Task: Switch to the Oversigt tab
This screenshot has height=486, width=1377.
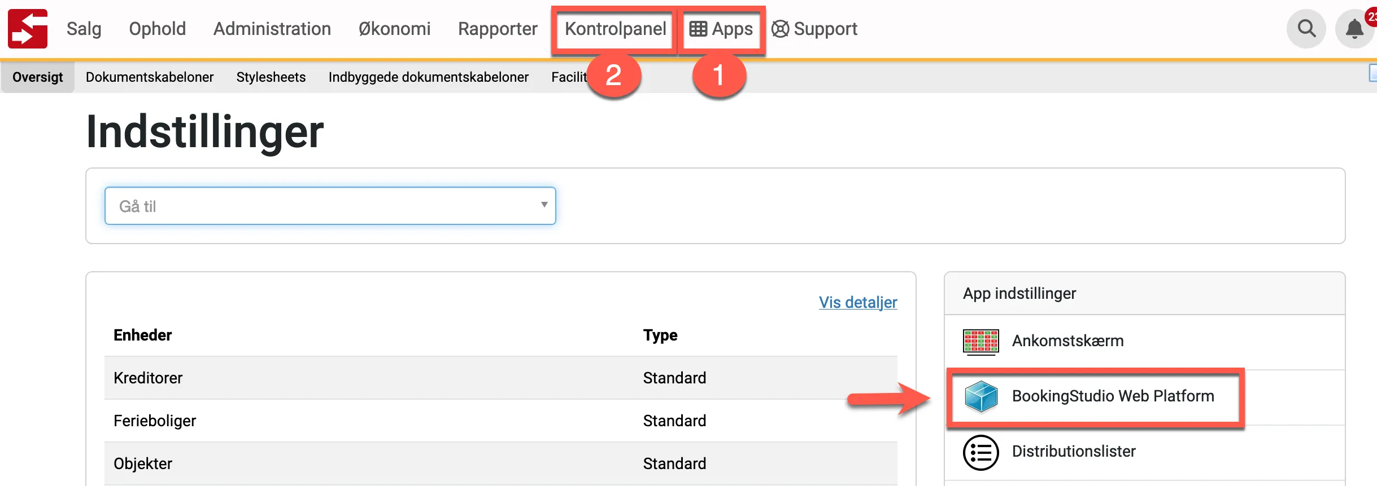Action: pos(38,77)
